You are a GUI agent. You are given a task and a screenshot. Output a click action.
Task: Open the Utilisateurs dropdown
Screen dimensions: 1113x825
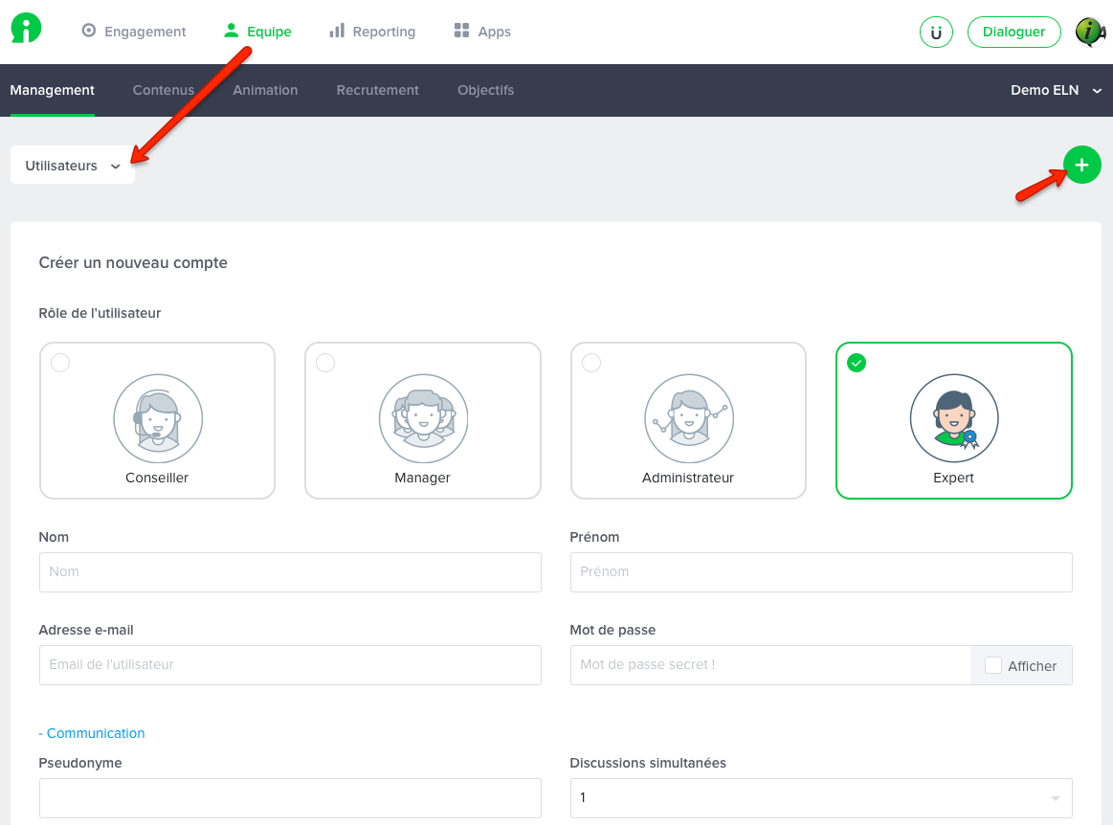pyautogui.click(x=73, y=166)
